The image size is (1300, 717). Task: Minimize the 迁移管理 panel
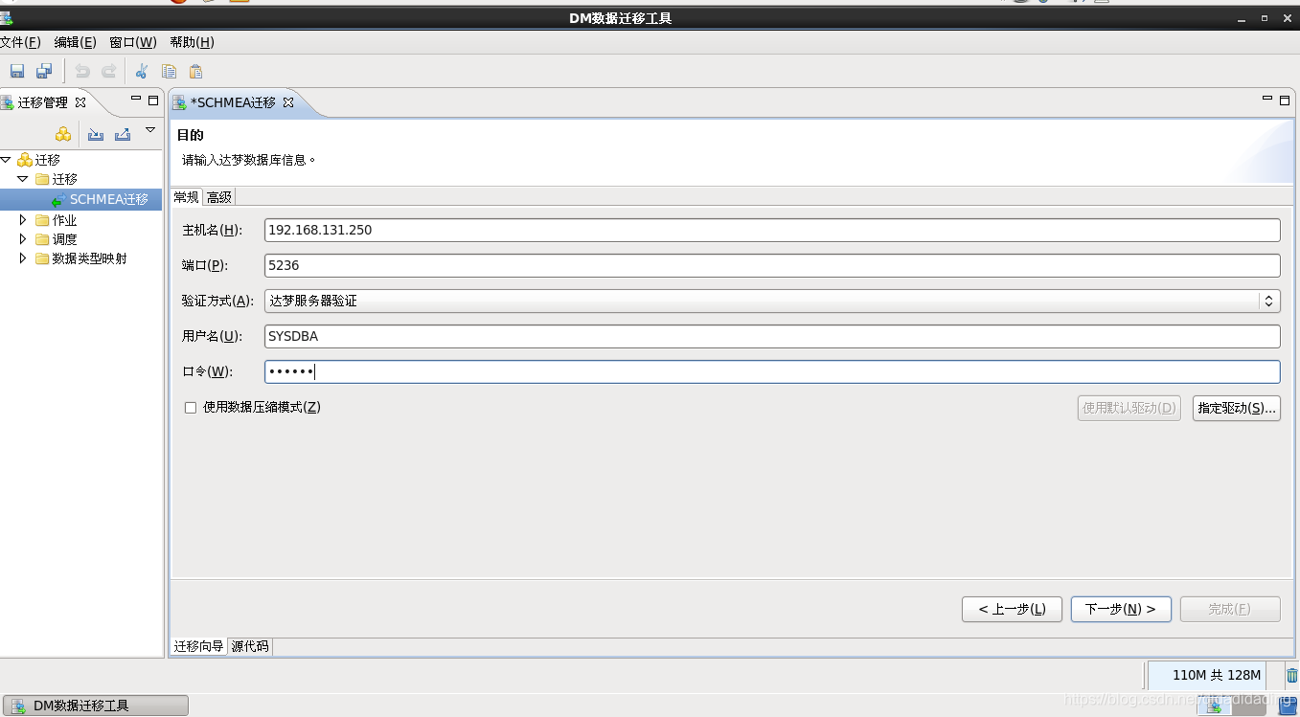(x=135, y=99)
